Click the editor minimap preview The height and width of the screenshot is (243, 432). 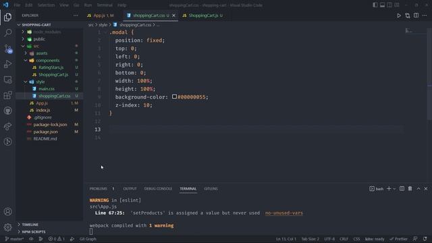(409, 30)
